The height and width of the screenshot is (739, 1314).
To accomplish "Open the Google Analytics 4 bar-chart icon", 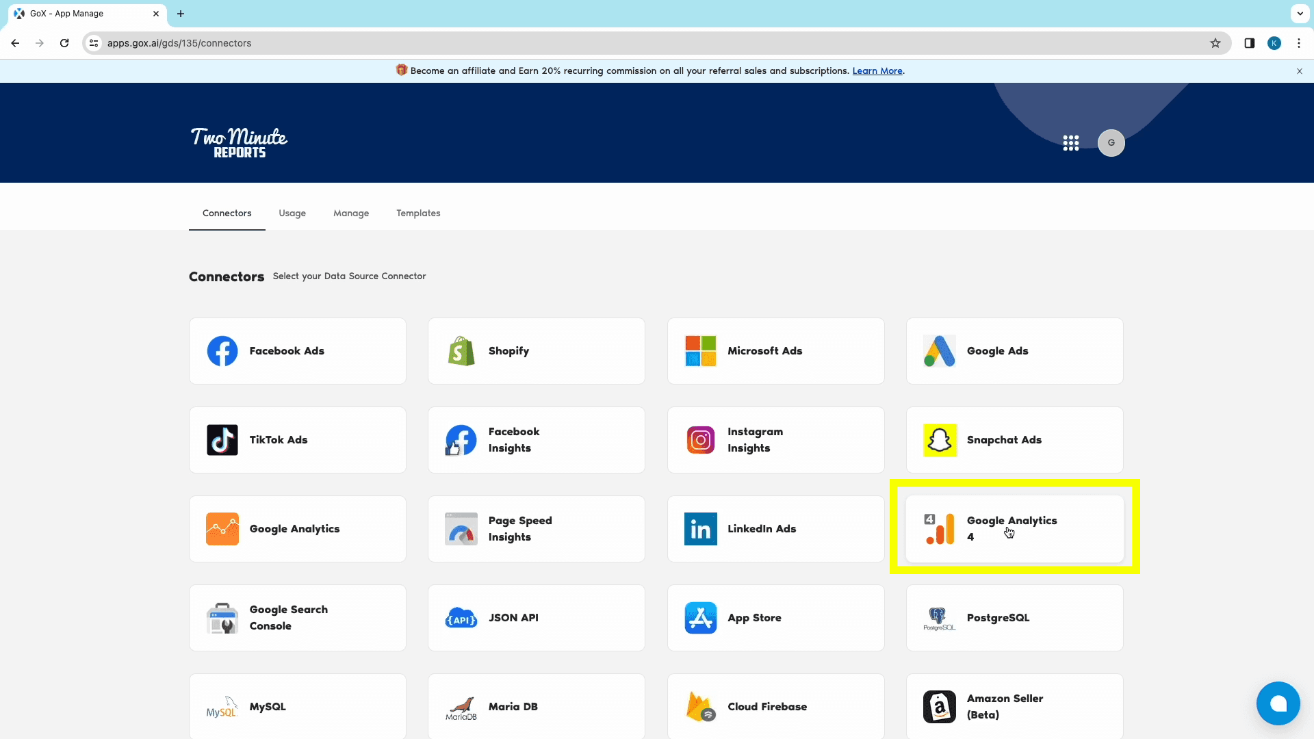I will click(940, 529).
